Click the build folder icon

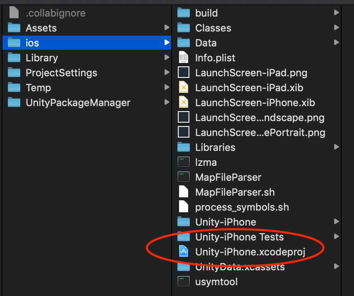pos(184,13)
